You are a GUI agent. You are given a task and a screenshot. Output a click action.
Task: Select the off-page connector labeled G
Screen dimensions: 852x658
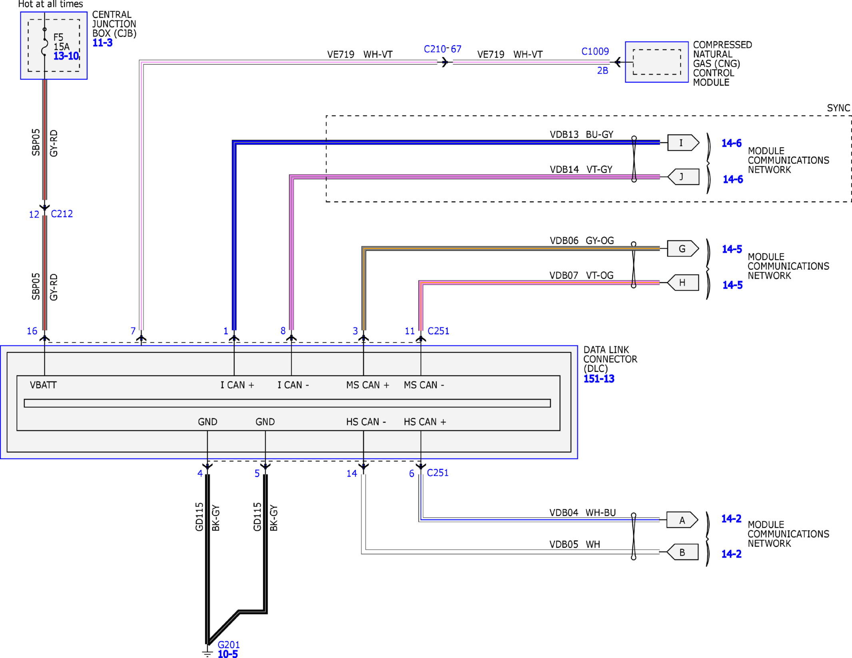(682, 249)
